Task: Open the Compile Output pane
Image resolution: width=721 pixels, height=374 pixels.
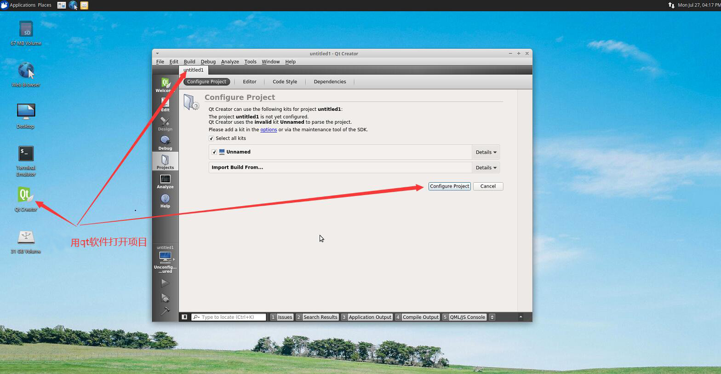Action: tap(417, 317)
